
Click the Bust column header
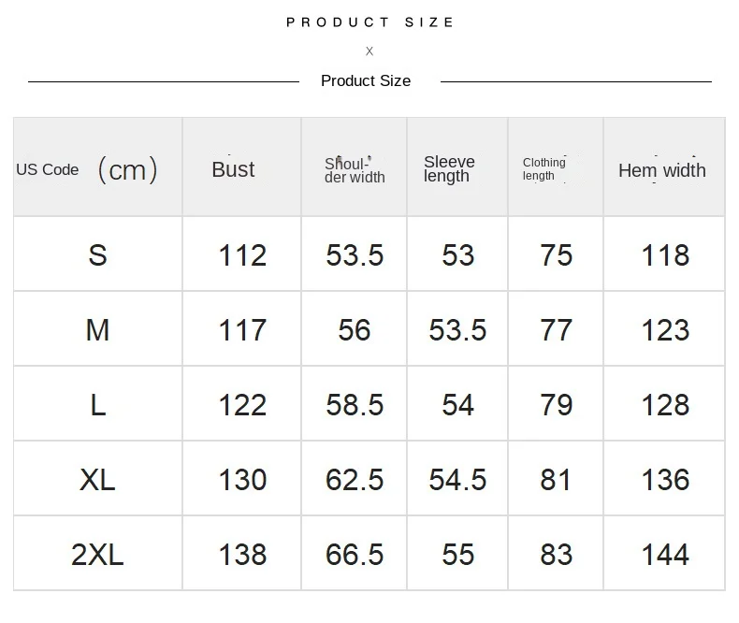tap(233, 169)
